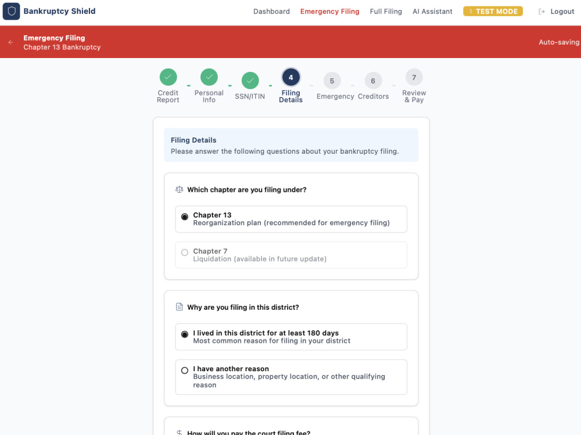Click the Personal Info step label
The width and height of the screenshot is (581, 435).
(209, 96)
